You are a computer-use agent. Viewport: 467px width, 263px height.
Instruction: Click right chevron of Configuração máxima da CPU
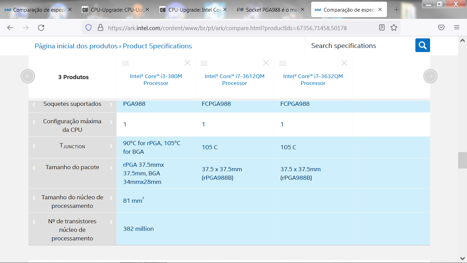(x=111, y=122)
